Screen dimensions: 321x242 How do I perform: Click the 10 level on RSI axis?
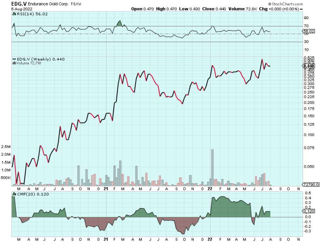306,50
